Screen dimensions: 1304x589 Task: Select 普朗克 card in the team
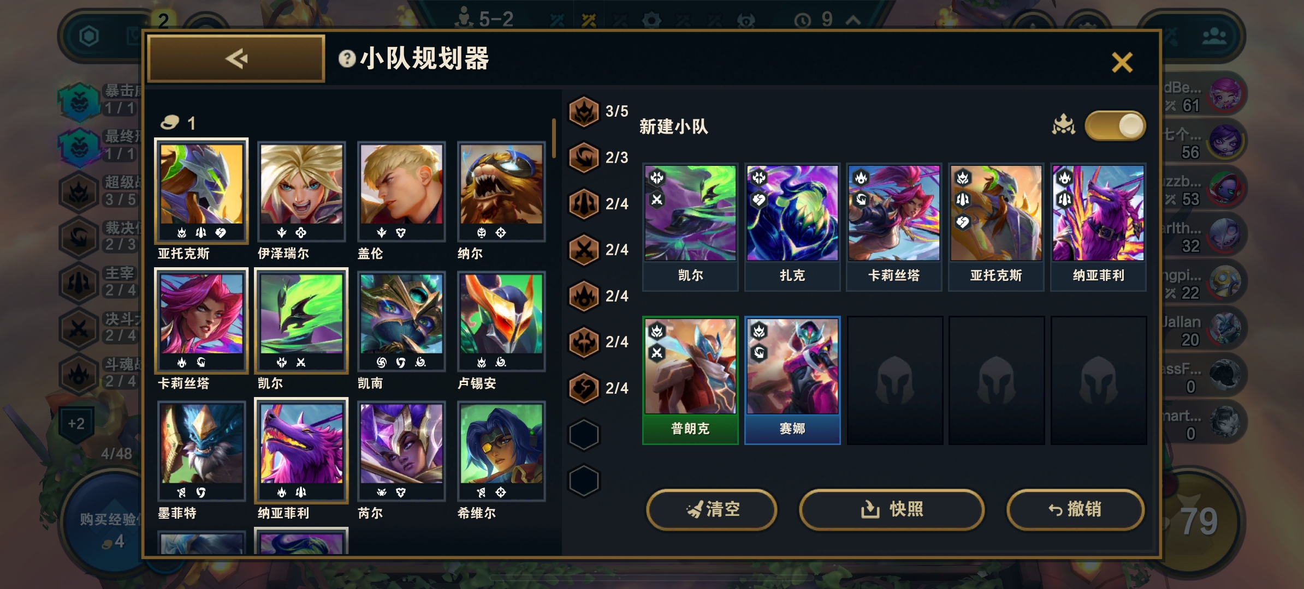(x=690, y=380)
